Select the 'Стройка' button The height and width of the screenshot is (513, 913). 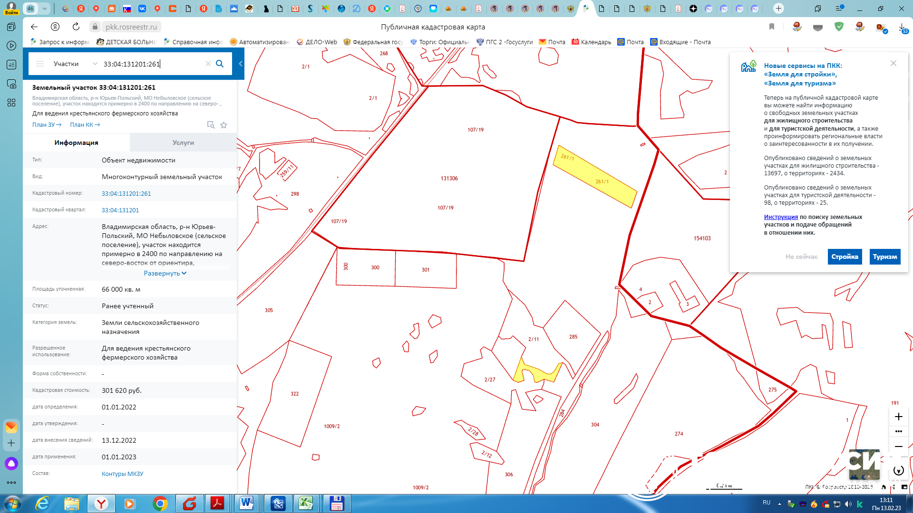tap(844, 256)
